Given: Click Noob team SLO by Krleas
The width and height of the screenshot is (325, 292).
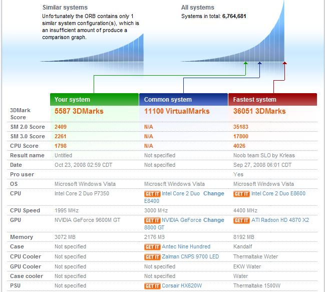Looking at the screenshot, I should [x=264, y=155].
